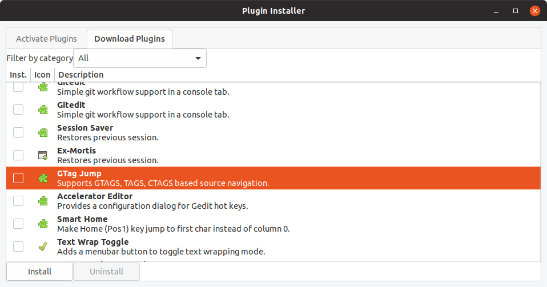
Task: Click the Icon column header
Action: tap(42, 75)
